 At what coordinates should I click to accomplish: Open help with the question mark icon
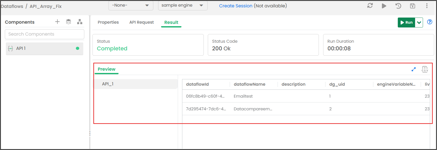(x=430, y=22)
